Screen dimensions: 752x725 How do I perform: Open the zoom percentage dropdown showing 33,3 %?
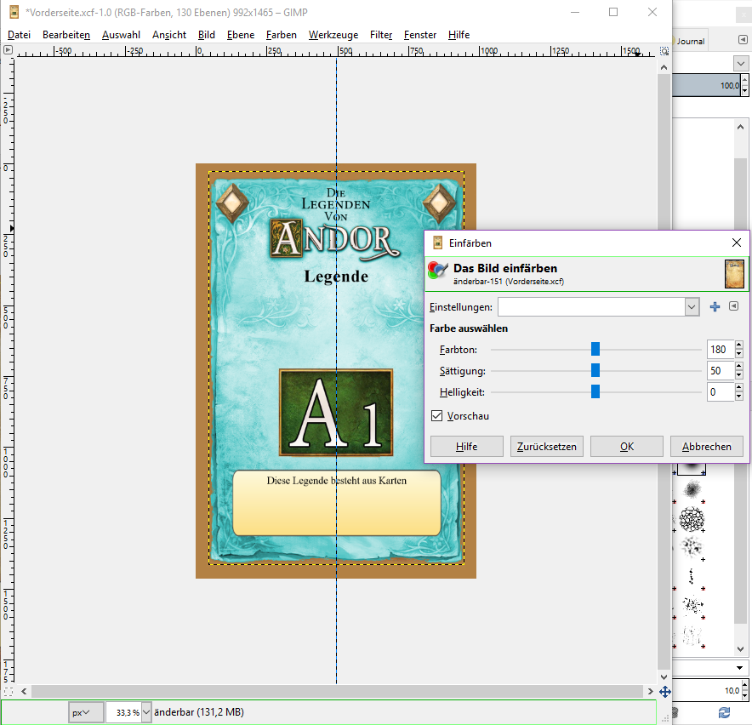click(x=146, y=712)
